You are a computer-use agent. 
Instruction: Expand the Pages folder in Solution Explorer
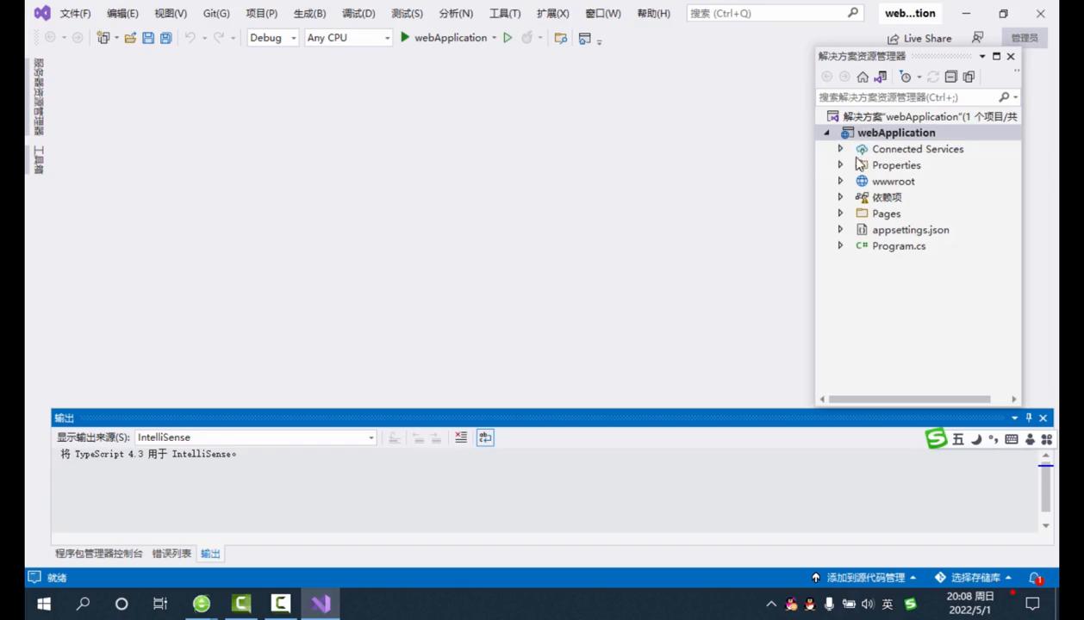840,214
